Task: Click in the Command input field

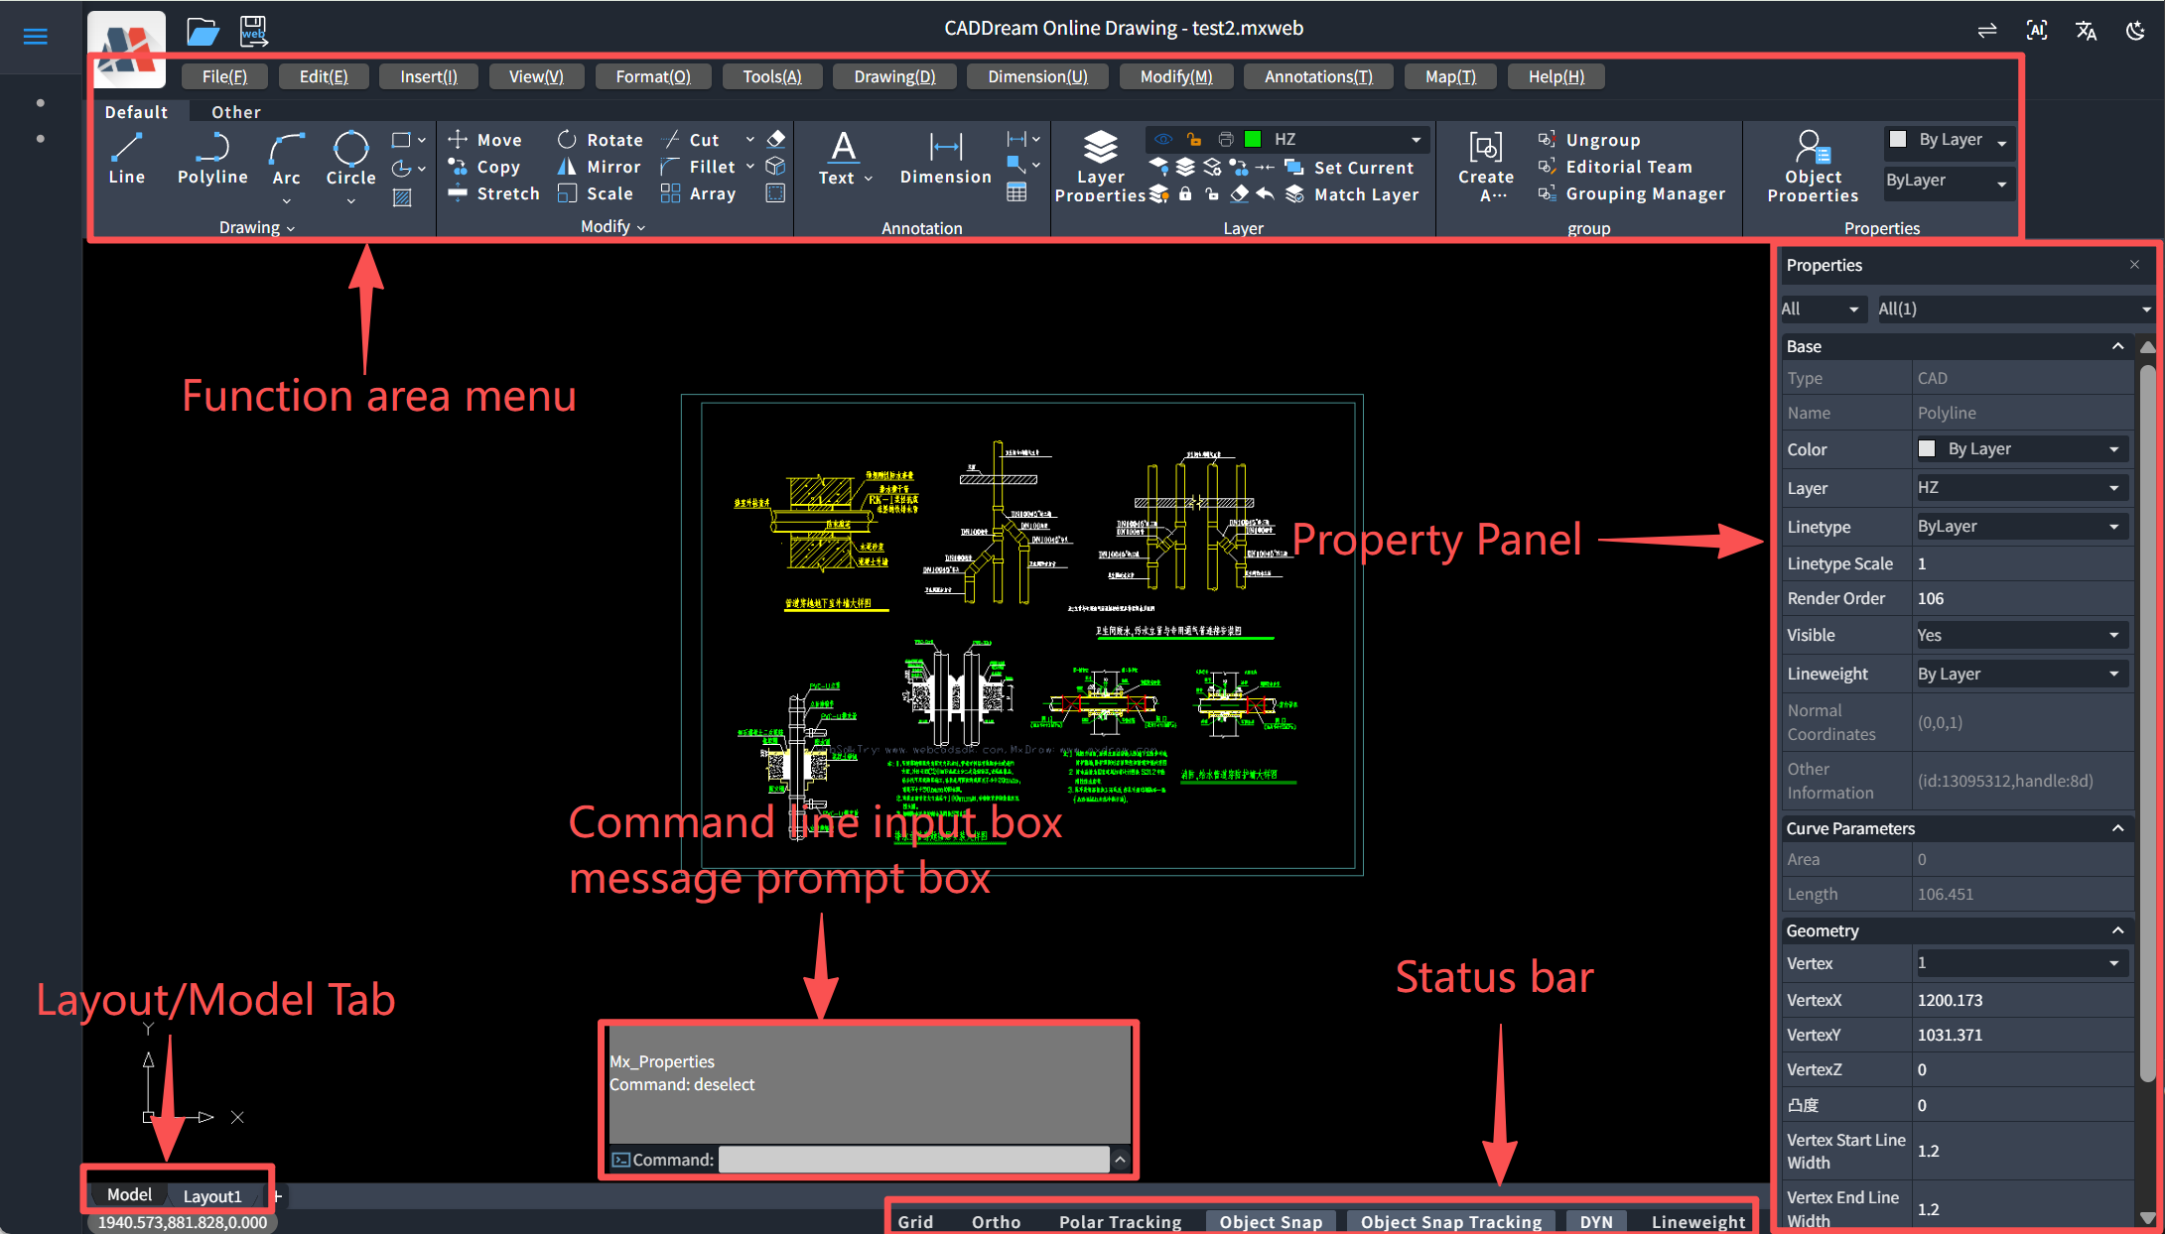Action: 913,1159
